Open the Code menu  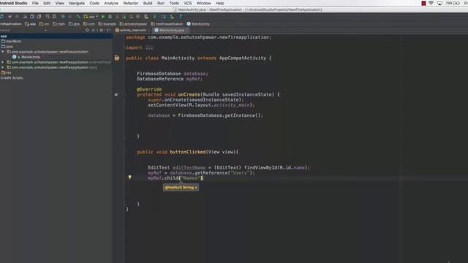click(x=94, y=3)
